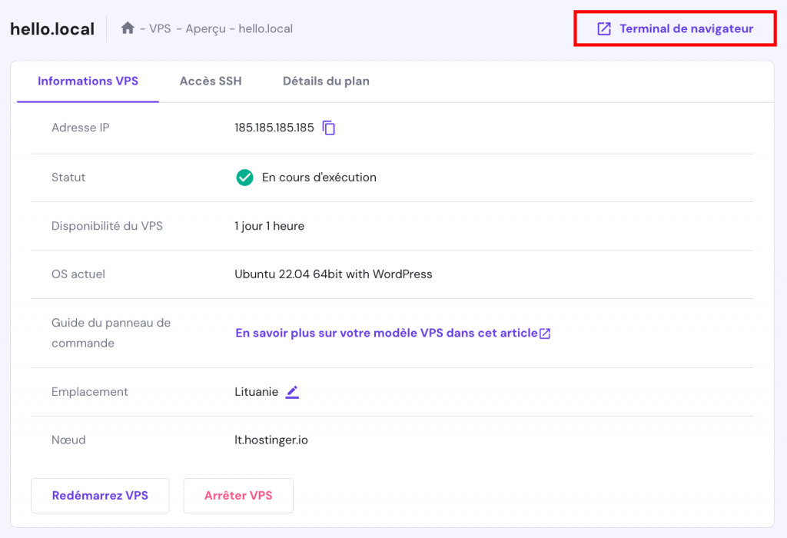
Task: Open the "En savoir plus sur votre modèle VPS" link
Action: pos(386,333)
